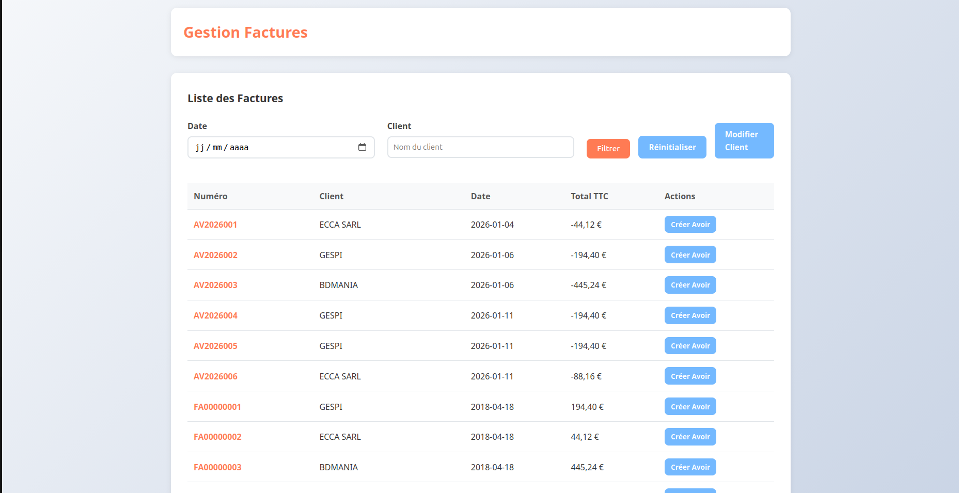Click the Réinitialiser button
Viewport: 959px width, 493px height.
[672, 147]
